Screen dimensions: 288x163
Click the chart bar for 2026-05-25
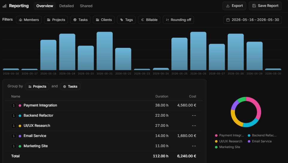click(180, 54)
